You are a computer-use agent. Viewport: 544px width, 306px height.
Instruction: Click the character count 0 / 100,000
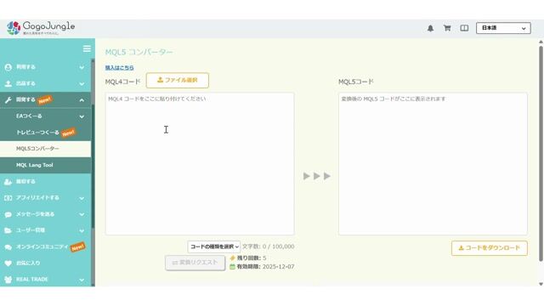278,246
